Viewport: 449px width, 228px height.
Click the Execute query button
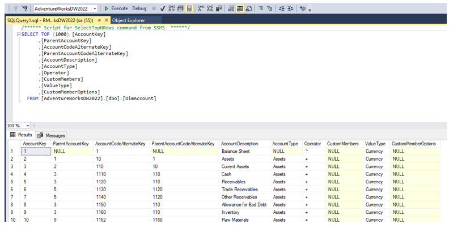coord(116,8)
